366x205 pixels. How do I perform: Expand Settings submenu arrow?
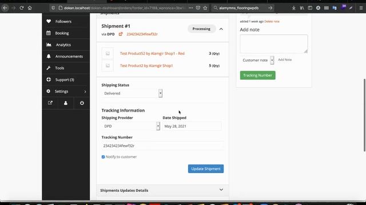coord(85,92)
